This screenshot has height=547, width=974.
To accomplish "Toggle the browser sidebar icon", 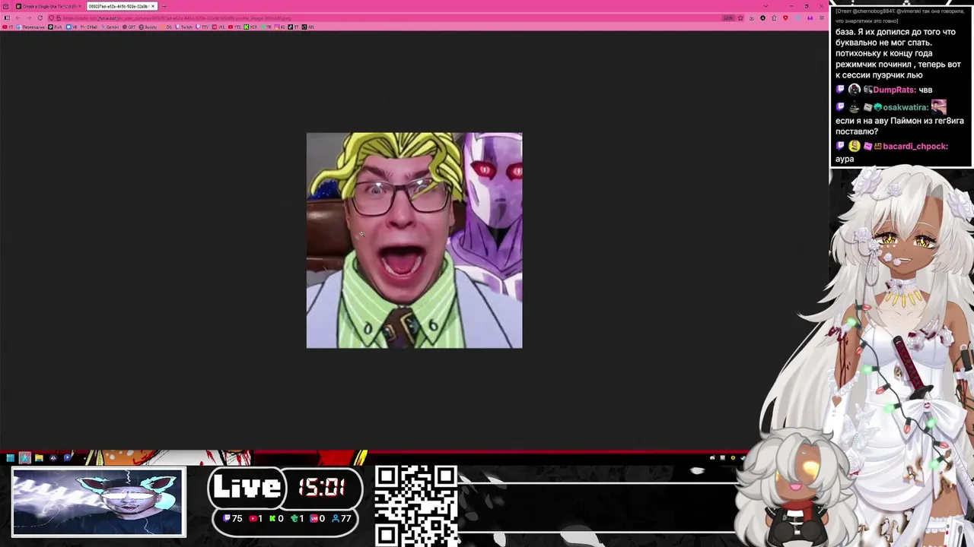I will pos(8,17).
